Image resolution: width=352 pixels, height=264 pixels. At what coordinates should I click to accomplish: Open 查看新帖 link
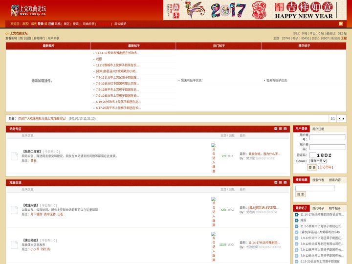(x=11, y=38)
